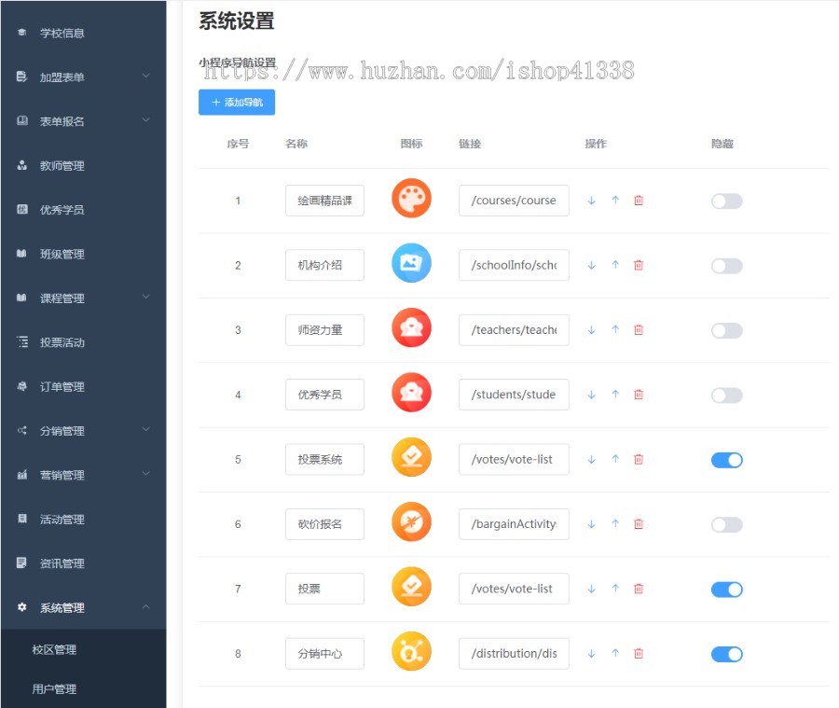Open 学校信息 in the sidebar
Viewport: 839px width, 708px height.
[x=83, y=34]
